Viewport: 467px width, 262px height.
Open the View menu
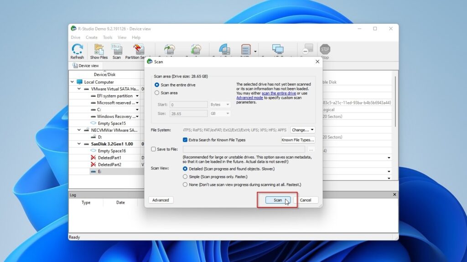122,37
